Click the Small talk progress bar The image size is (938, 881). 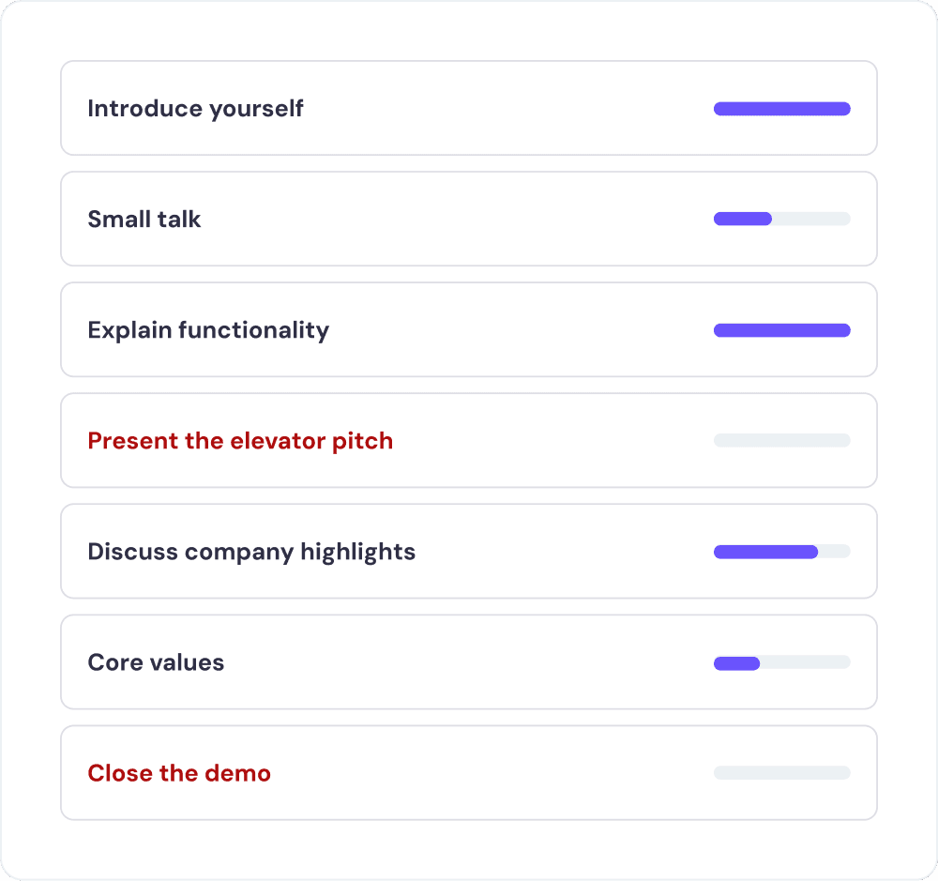(781, 219)
